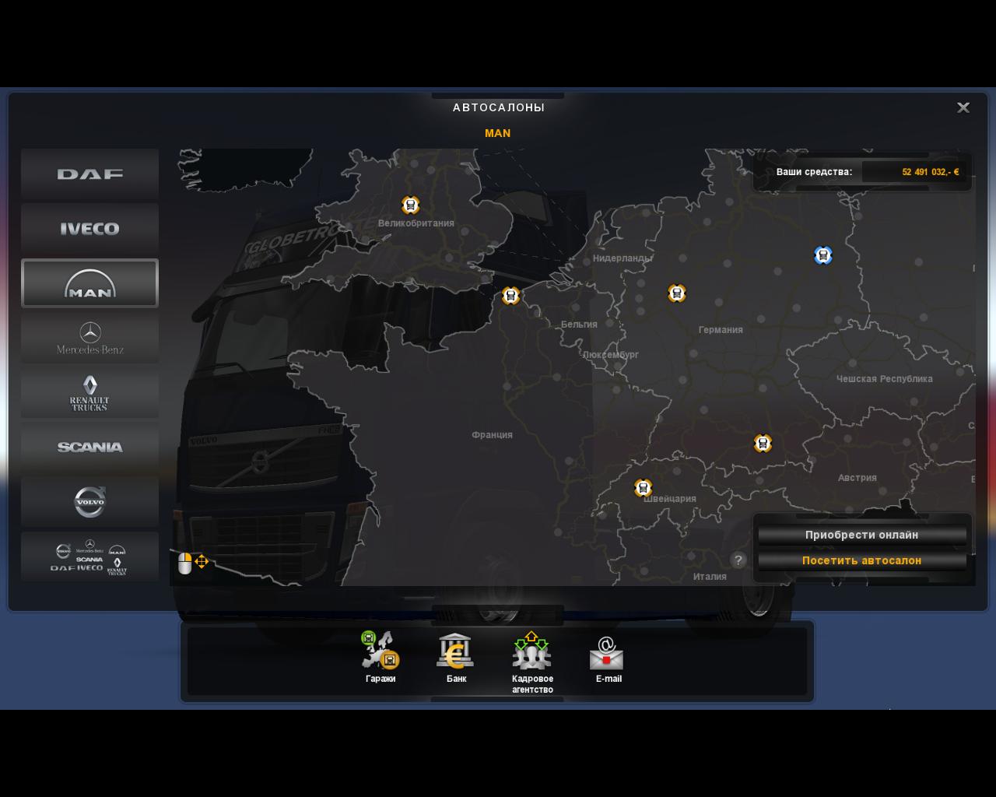The image size is (996, 797).
Task: Open the question mark help icon
Action: (738, 560)
